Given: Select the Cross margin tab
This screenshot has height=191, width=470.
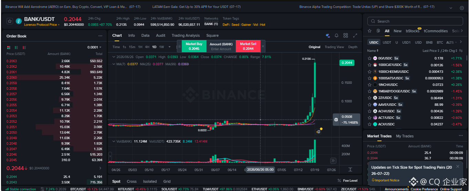Looking at the screenshot, I should pyautogui.click(x=132, y=181).
